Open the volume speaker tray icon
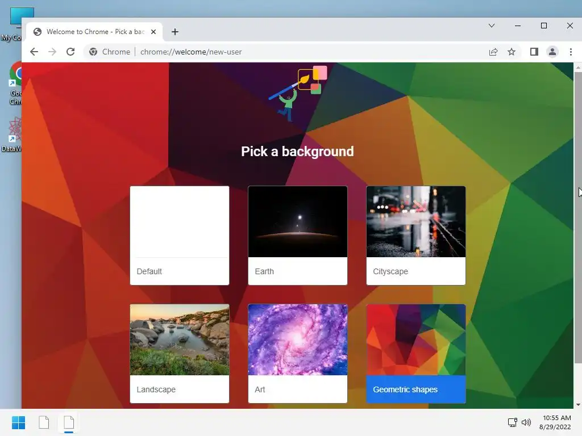Image resolution: width=582 pixels, height=436 pixels. (x=526, y=422)
